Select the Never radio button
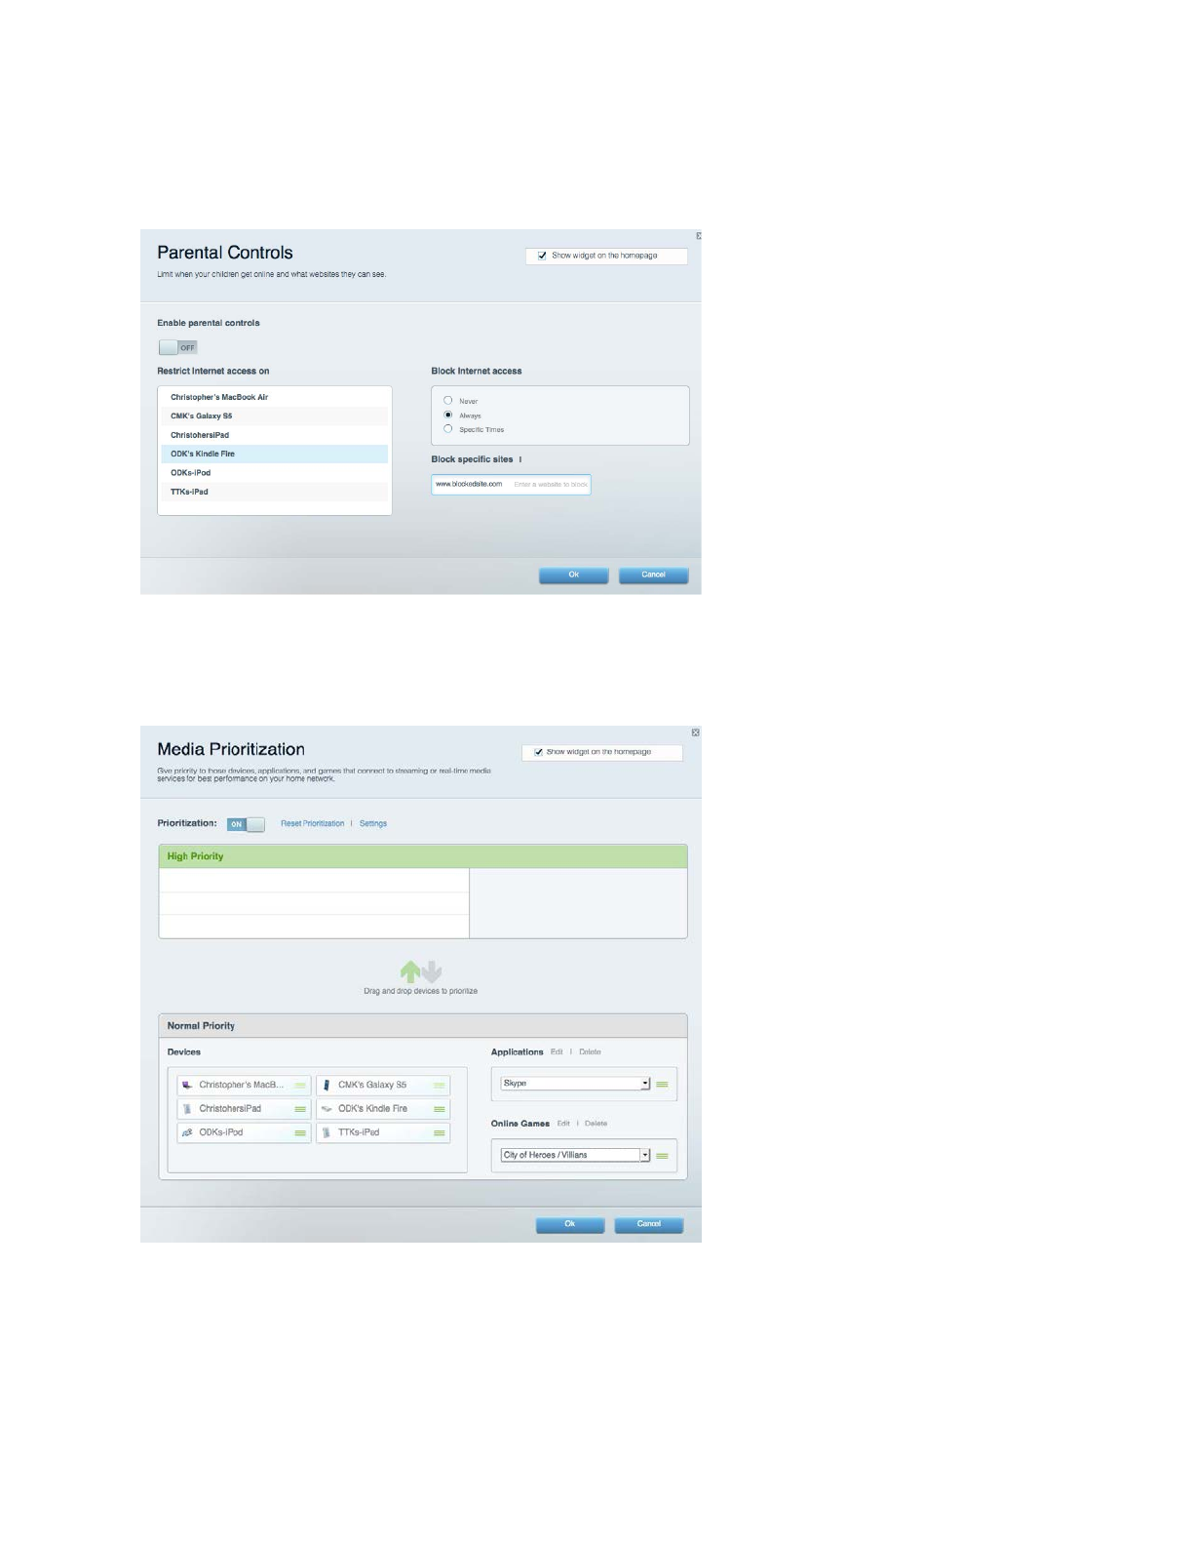 [x=448, y=401]
